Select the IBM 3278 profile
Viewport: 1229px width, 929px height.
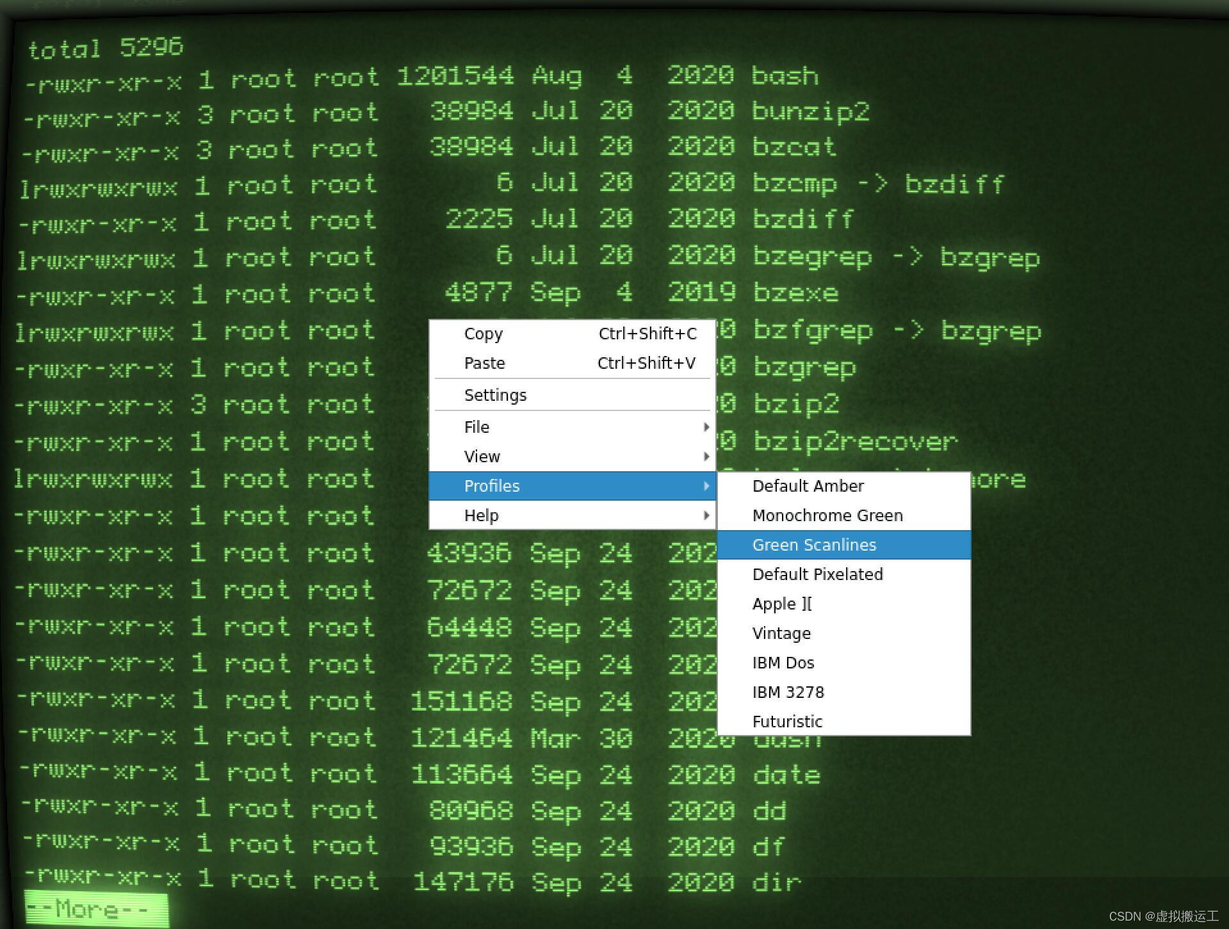tap(844, 692)
